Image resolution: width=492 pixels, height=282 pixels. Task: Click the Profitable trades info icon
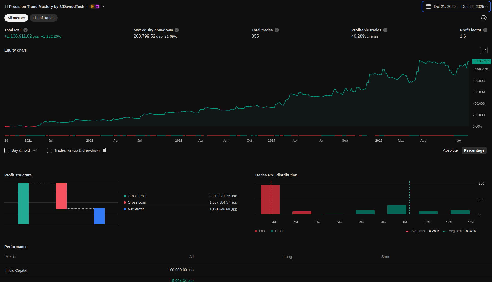pyautogui.click(x=385, y=30)
